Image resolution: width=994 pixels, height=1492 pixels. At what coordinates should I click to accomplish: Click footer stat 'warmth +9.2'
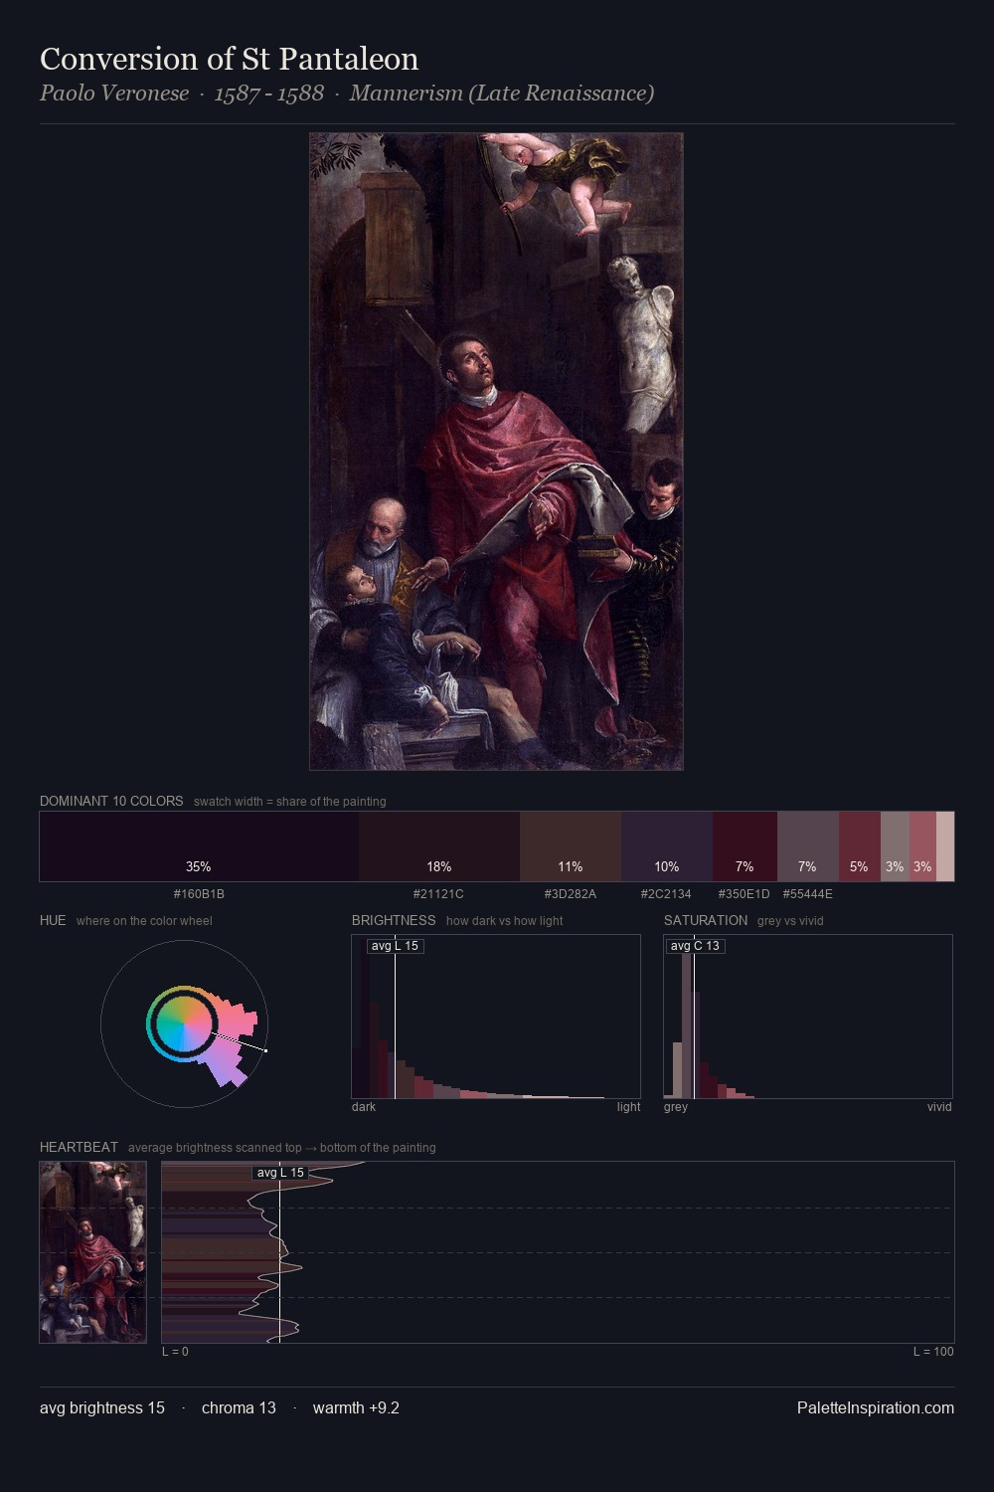click(356, 1407)
